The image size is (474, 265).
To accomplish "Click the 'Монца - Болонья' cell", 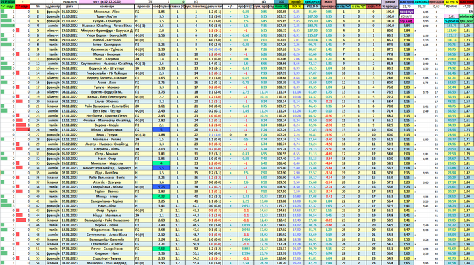I will [x=107, y=54].
